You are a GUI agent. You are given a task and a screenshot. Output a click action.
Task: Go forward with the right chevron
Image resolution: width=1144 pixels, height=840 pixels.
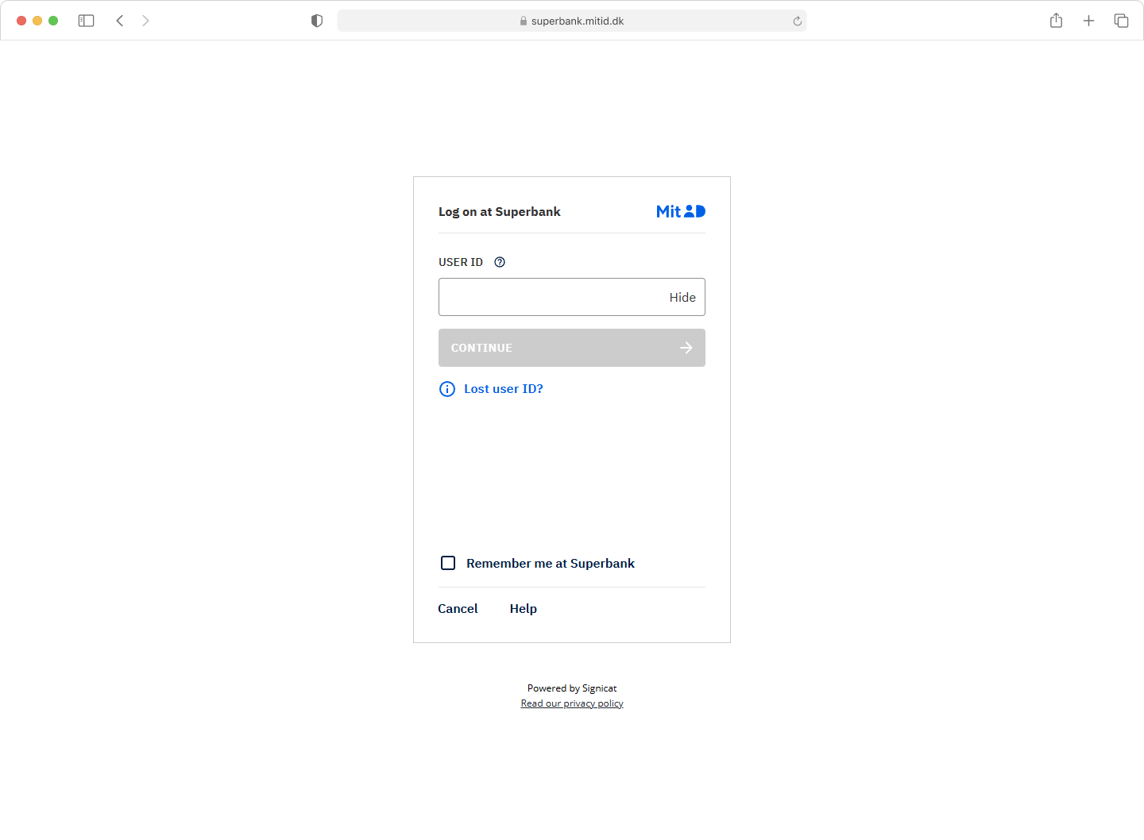(x=145, y=21)
